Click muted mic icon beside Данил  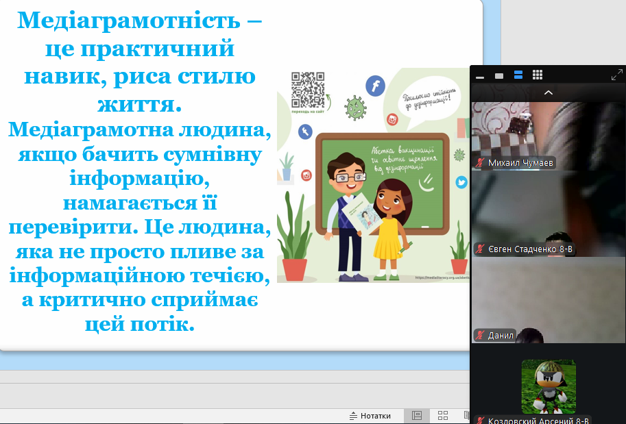click(480, 336)
